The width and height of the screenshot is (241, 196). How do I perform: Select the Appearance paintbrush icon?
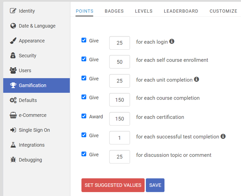click(x=13, y=41)
